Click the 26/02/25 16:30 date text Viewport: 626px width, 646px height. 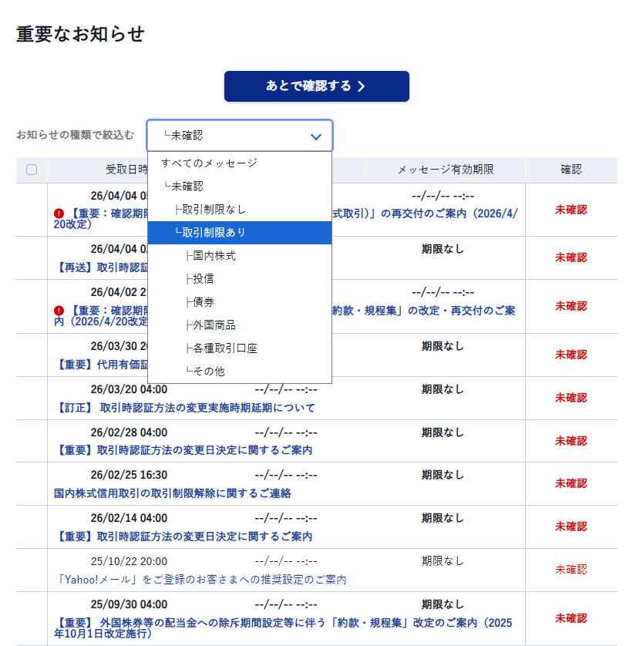click(x=129, y=475)
